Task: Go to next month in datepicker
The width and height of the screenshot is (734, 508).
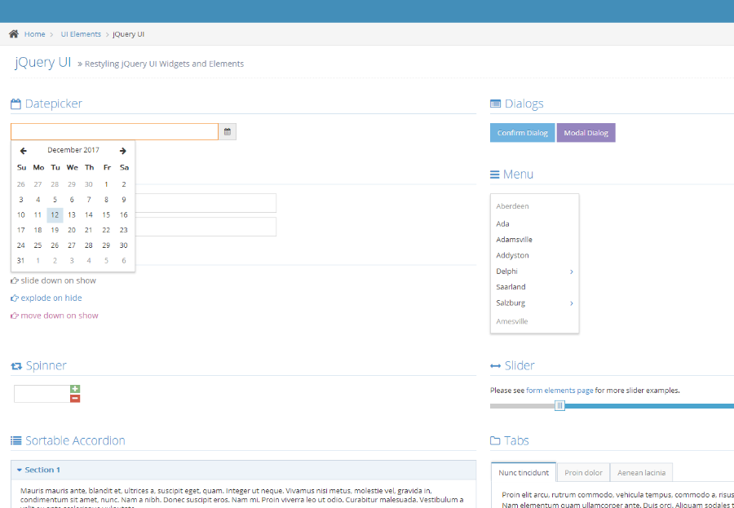Action: pos(122,151)
